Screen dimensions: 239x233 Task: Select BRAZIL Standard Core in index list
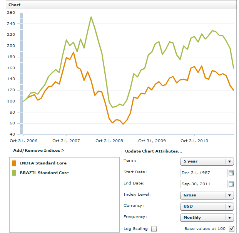click(x=44, y=173)
